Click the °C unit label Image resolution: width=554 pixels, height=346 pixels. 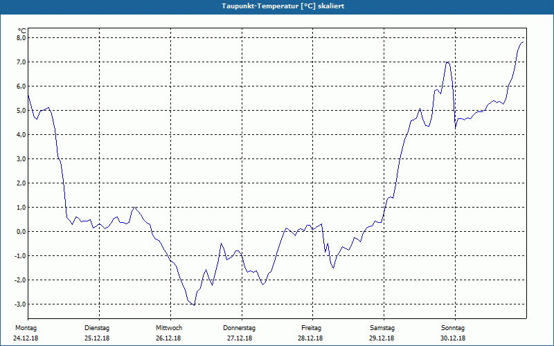pos(21,30)
